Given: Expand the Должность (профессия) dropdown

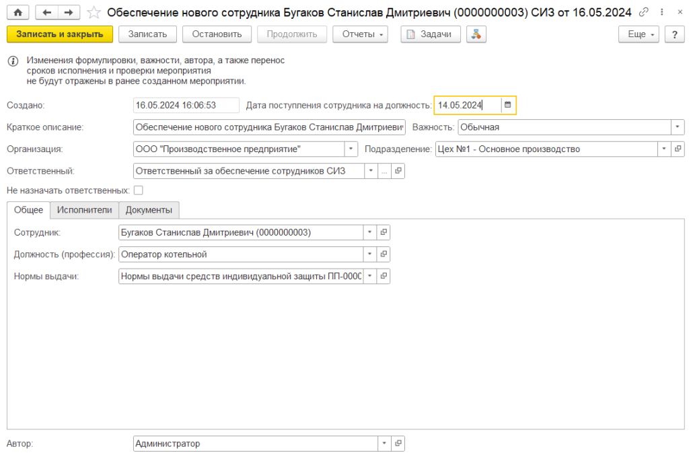Looking at the screenshot, I should tap(369, 254).
